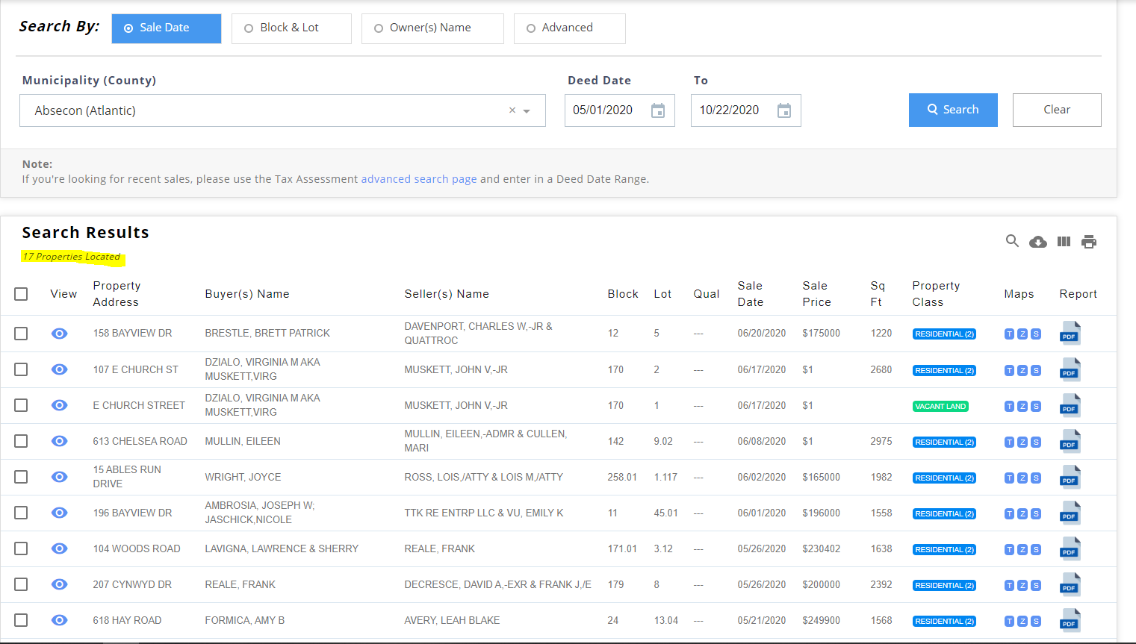Sort by Block column header
1136x644 pixels.
coord(623,294)
